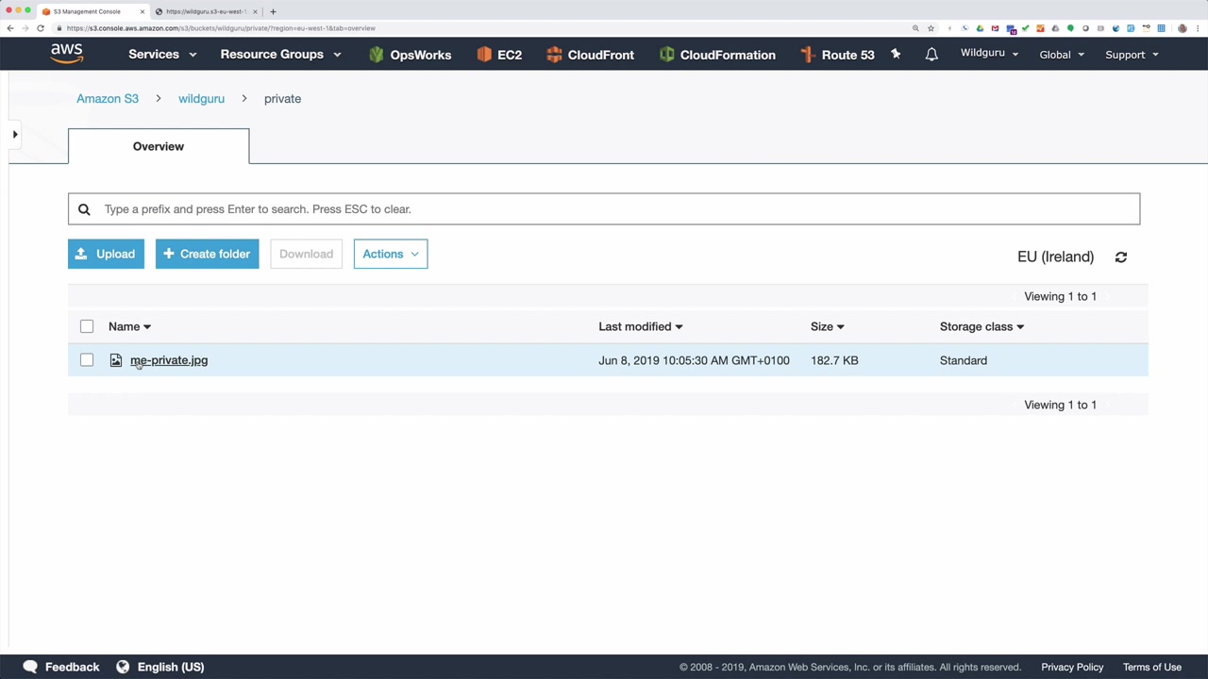Image resolution: width=1208 pixels, height=679 pixels.
Task: Click the browser back arrow
Action: click(x=10, y=28)
